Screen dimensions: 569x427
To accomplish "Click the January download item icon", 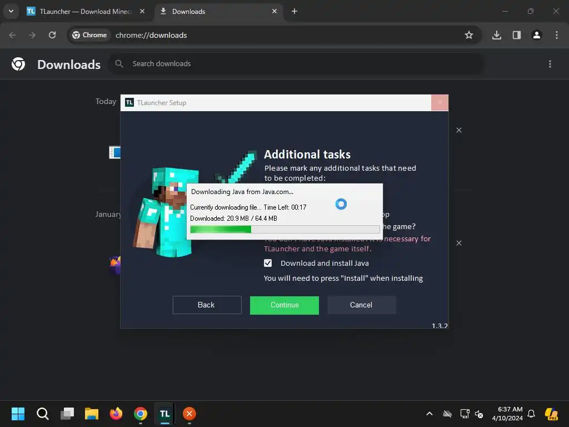I will pos(115,265).
